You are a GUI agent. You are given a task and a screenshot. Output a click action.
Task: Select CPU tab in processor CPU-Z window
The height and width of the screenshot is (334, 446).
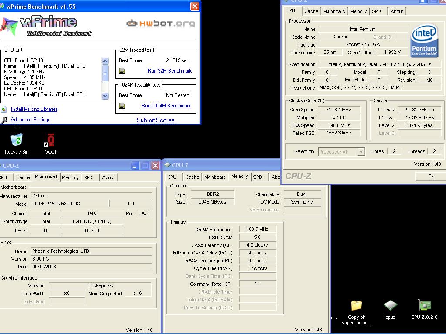[x=291, y=10]
